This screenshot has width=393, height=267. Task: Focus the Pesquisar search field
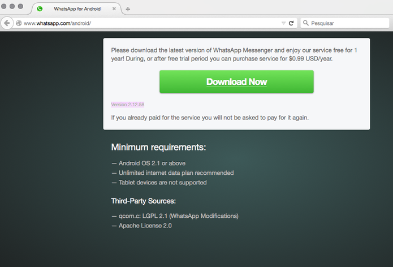[345, 23]
